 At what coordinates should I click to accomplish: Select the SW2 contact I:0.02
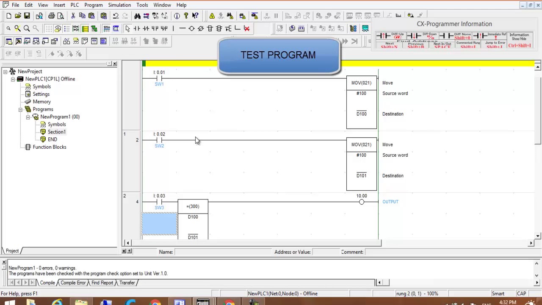pyautogui.click(x=159, y=140)
